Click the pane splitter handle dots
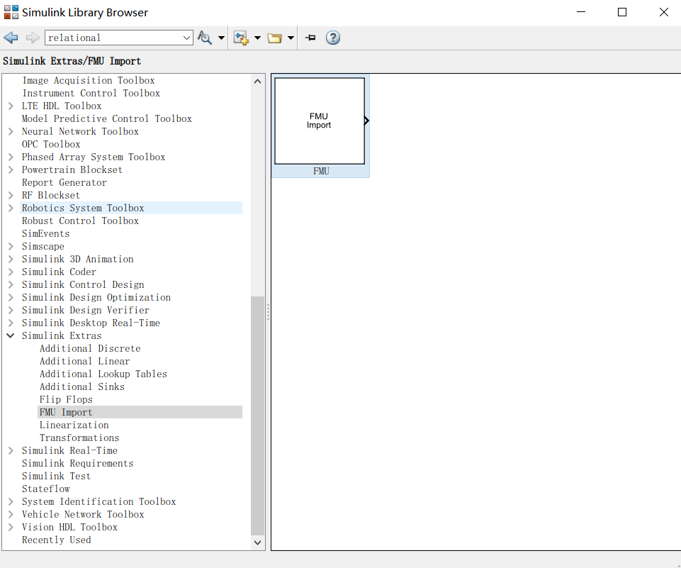681x568 pixels. 268,312
